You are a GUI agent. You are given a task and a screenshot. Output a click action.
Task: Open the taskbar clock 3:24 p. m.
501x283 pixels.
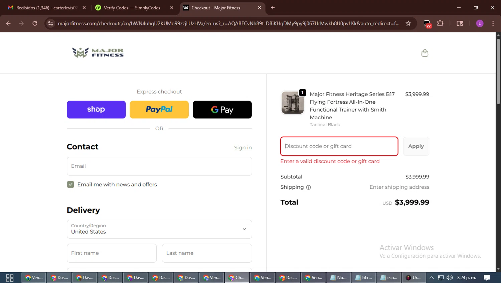pyautogui.click(x=467, y=278)
